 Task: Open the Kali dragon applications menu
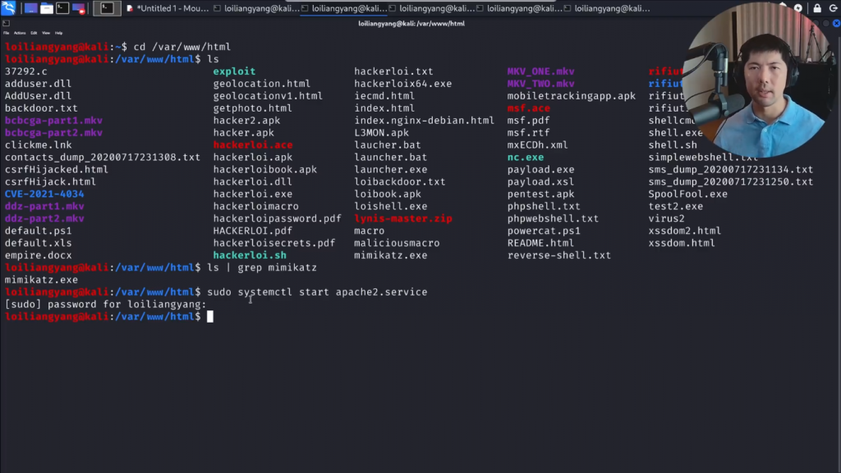[x=8, y=7]
